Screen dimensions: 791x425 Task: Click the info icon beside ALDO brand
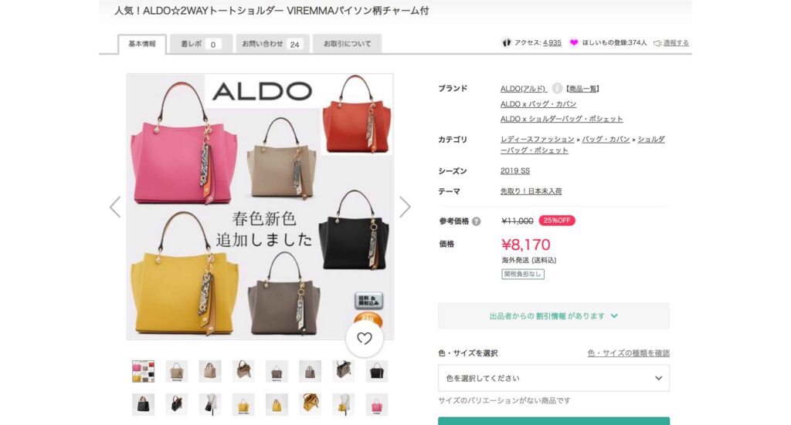[x=556, y=88]
